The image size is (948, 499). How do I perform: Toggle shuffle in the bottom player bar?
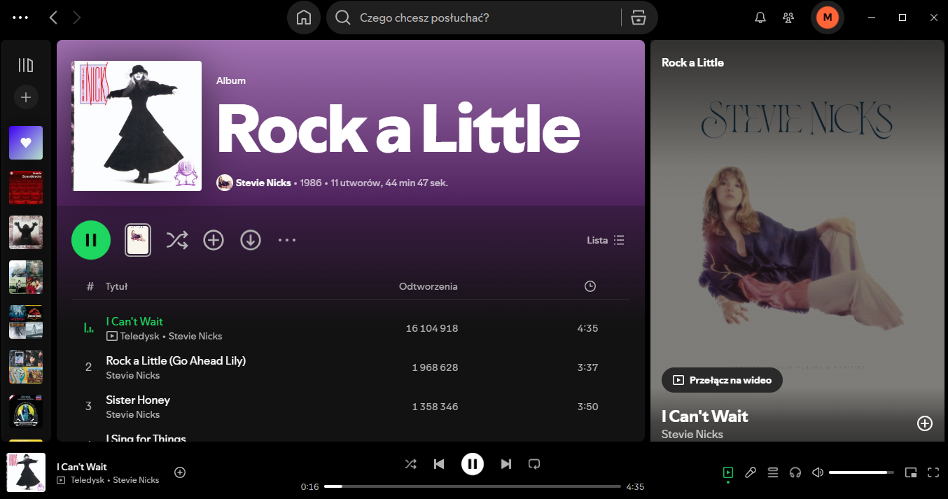411,464
